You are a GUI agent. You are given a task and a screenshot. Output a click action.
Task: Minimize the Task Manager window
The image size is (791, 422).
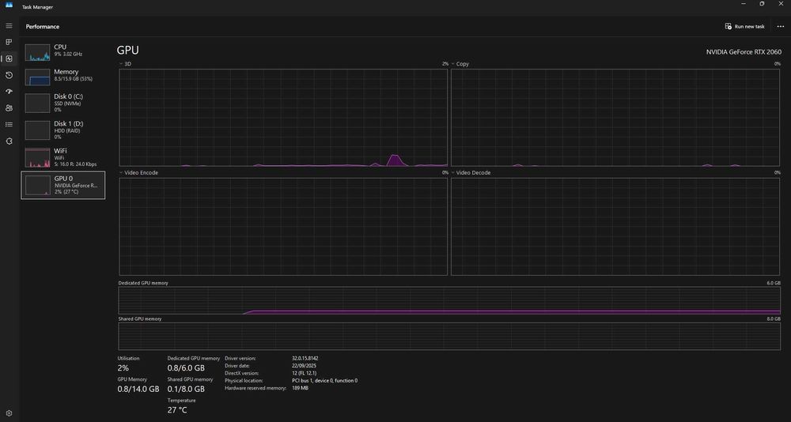pyautogui.click(x=744, y=4)
